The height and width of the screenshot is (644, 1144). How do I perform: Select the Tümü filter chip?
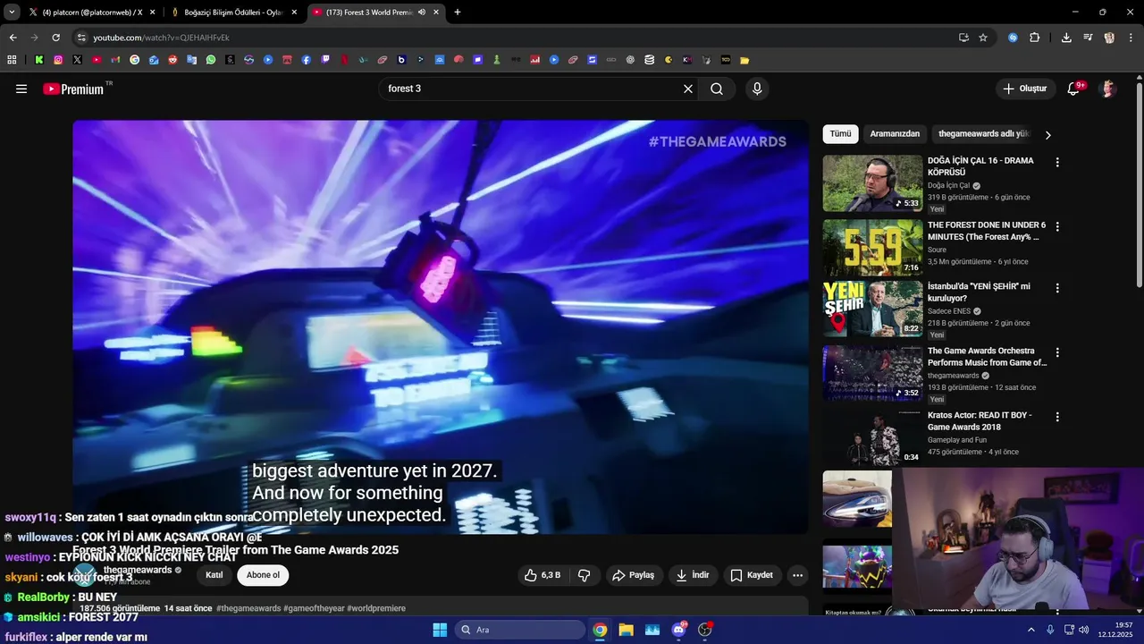point(840,134)
